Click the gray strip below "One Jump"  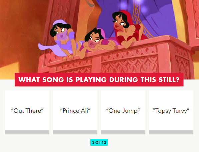tap(123, 132)
